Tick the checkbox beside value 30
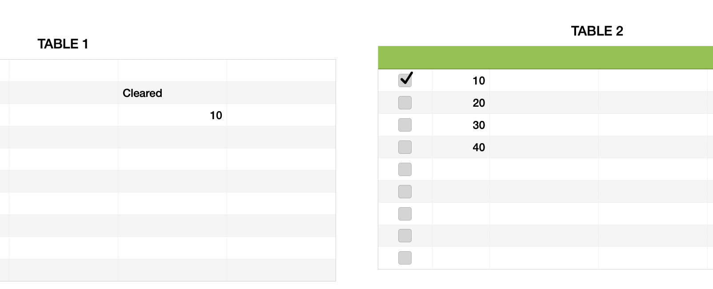 (405, 125)
